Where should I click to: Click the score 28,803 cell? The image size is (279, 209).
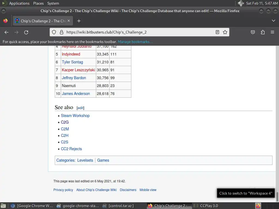[103, 86]
